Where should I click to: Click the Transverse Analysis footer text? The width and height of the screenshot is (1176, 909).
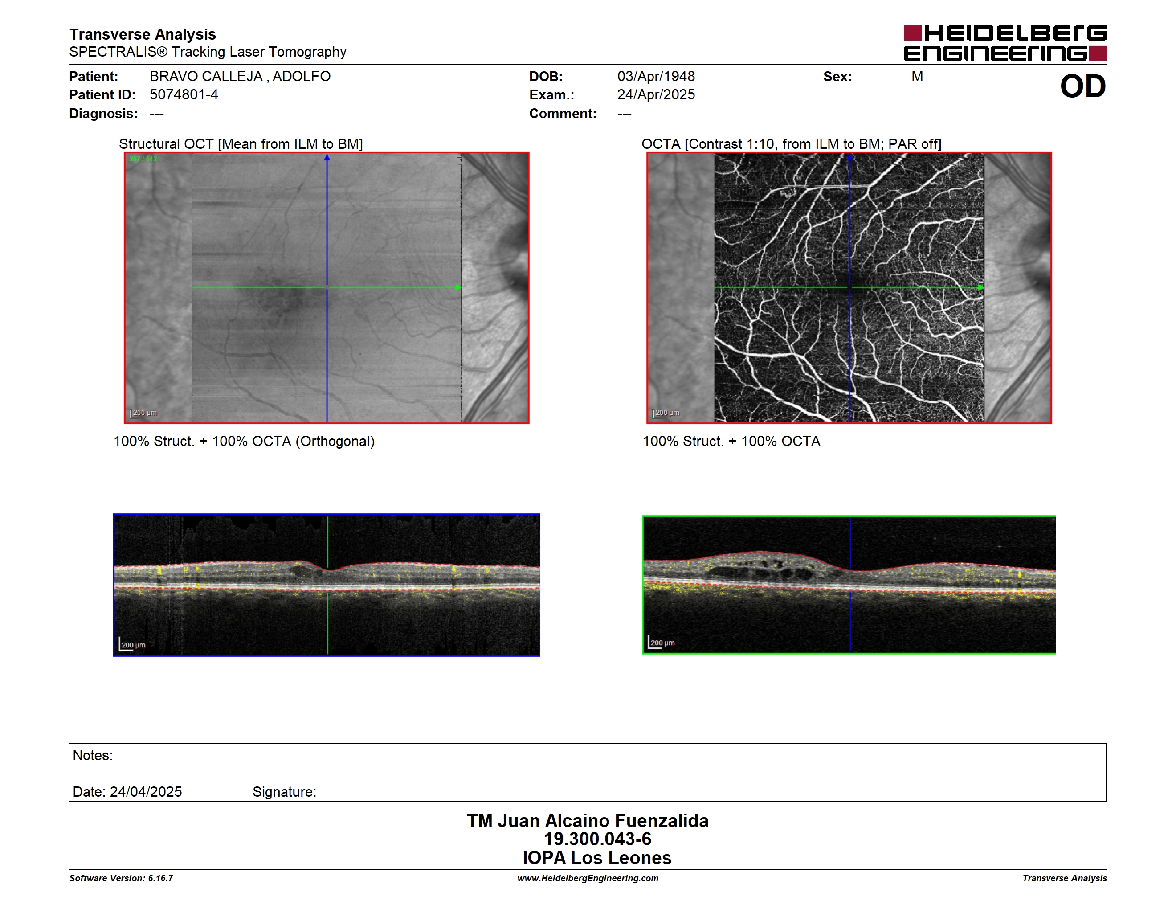[x=1065, y=878]
